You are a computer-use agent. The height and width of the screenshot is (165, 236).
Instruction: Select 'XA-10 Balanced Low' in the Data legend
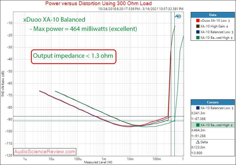[213, 32]
